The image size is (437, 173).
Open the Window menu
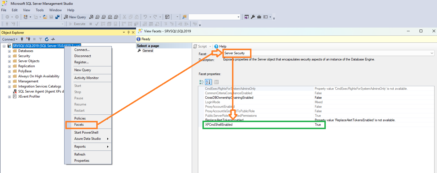(x=55, y=10)
